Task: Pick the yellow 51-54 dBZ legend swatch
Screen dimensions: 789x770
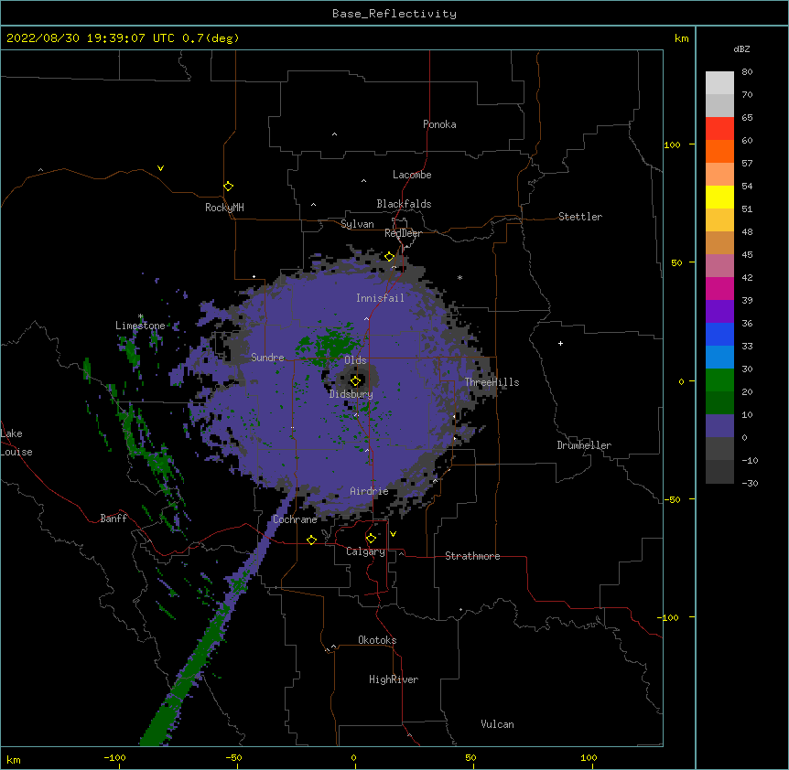Action: click(719, 198)
